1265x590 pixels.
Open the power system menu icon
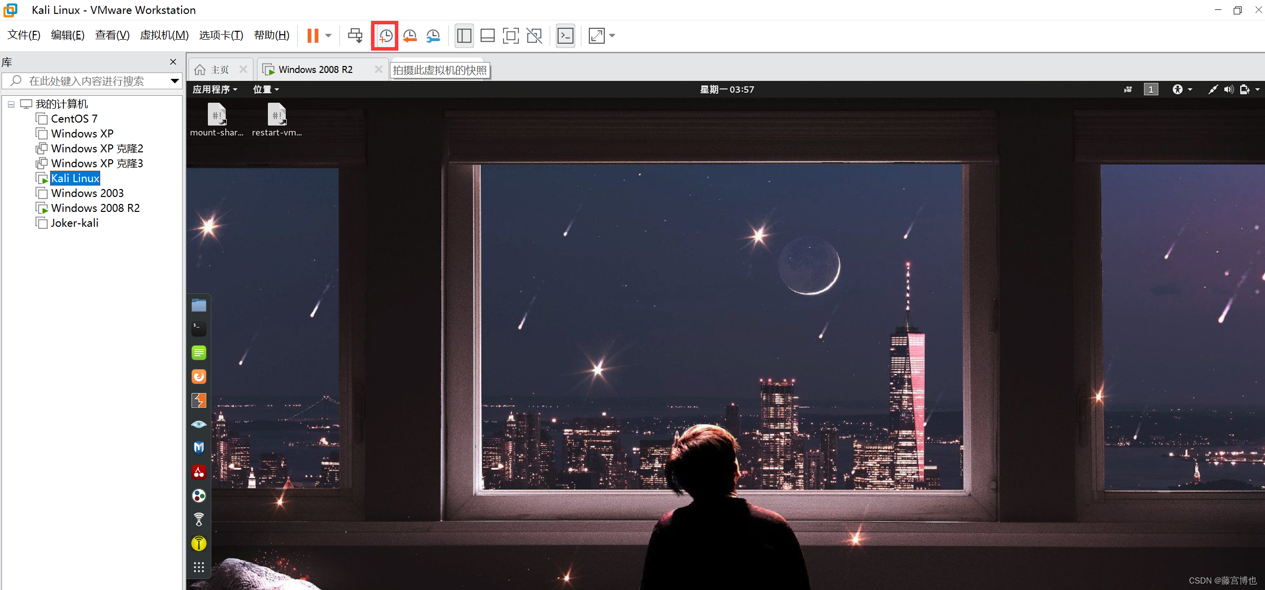[x=1250, y=89]
